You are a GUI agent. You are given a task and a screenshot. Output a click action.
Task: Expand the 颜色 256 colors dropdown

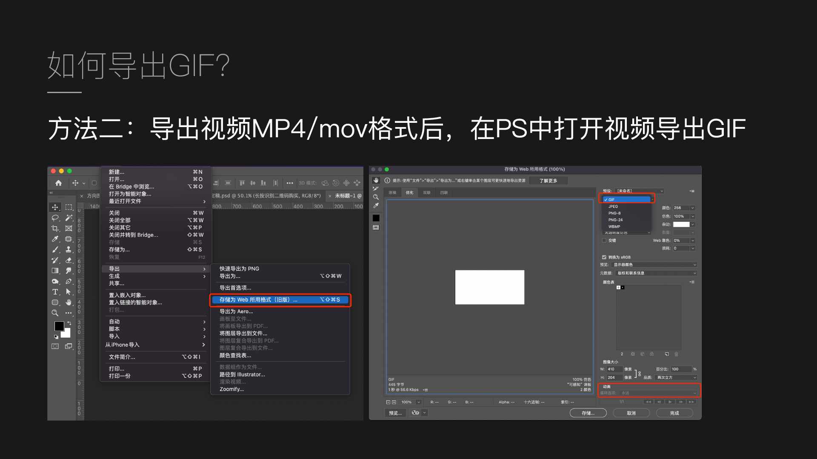tap(692, 208)
